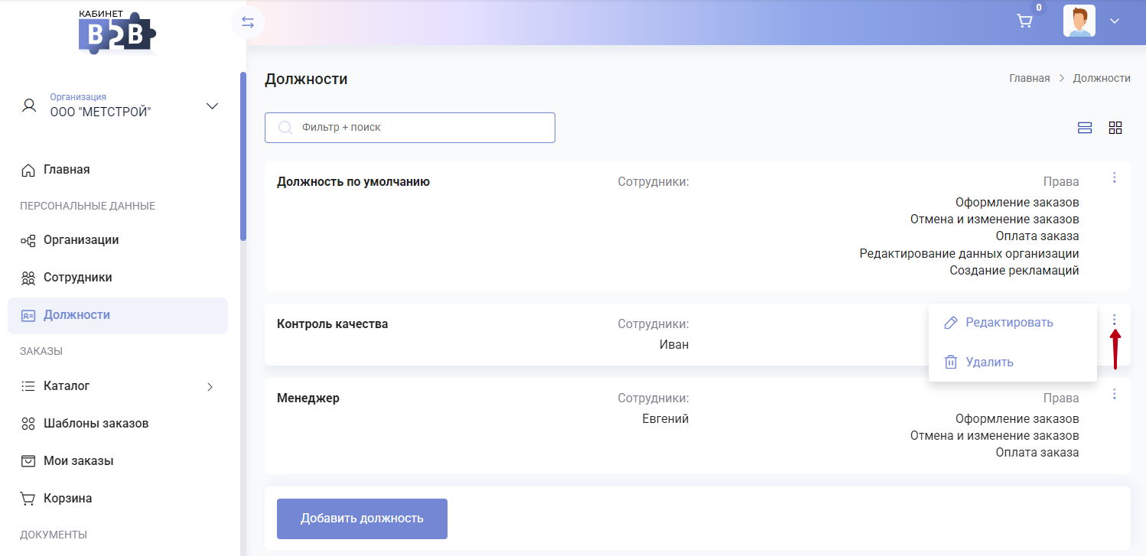Click the organization person icon

point(29,106)
